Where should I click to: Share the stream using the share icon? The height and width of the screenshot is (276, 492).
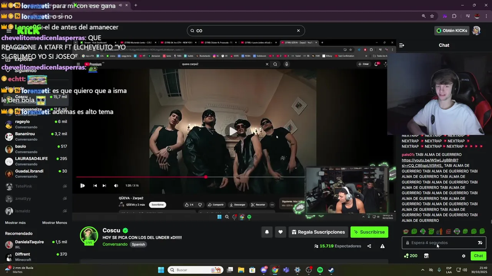(369, 246)
